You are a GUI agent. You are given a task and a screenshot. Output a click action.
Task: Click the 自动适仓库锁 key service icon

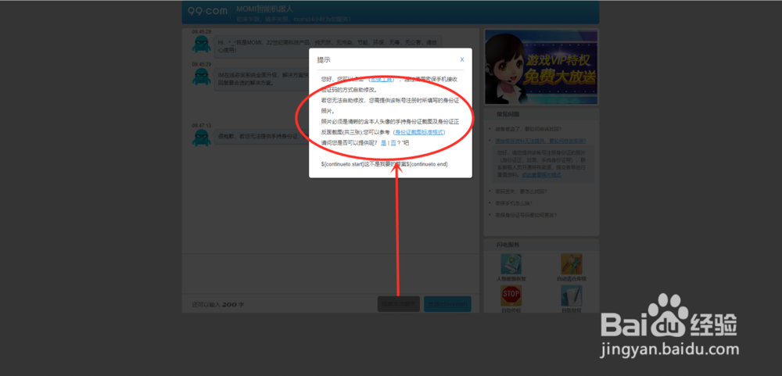pyautogui.click(x=571, y=263)
